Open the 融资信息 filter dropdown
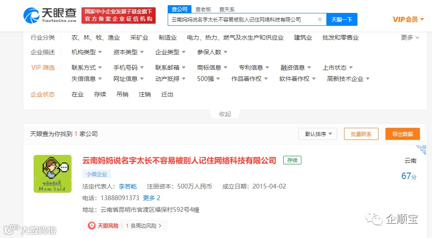 coord(296,68)
